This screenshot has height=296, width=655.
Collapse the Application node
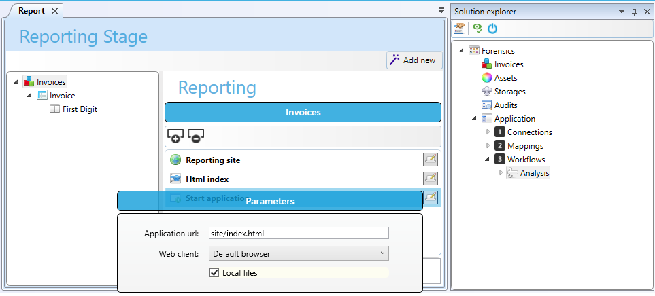[474, 119]
